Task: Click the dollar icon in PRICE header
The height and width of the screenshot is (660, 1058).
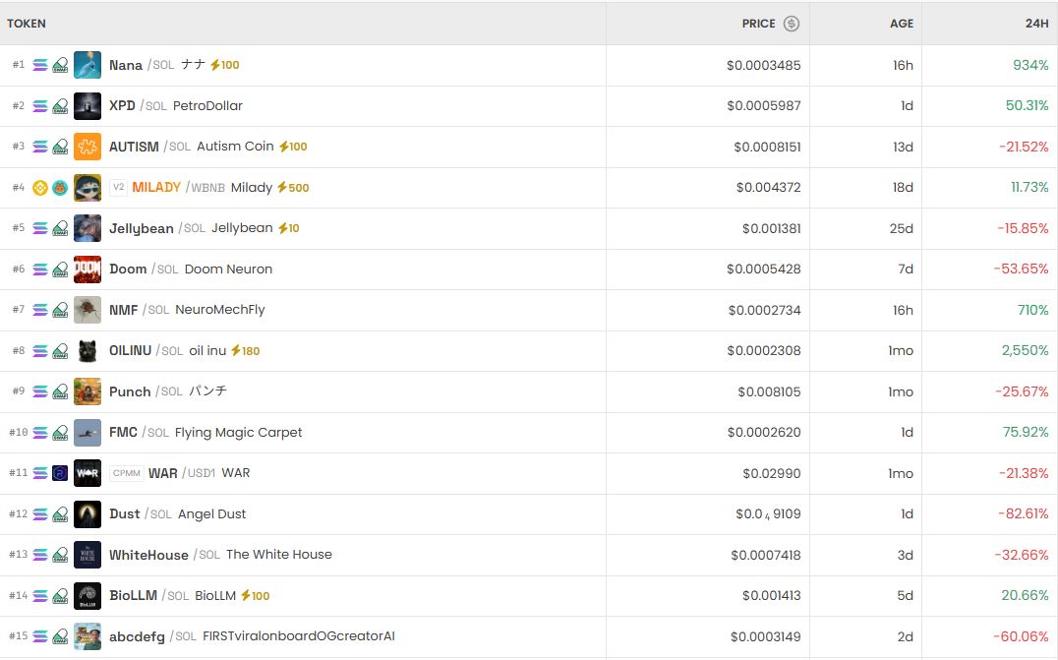Action: pos(792,24)
